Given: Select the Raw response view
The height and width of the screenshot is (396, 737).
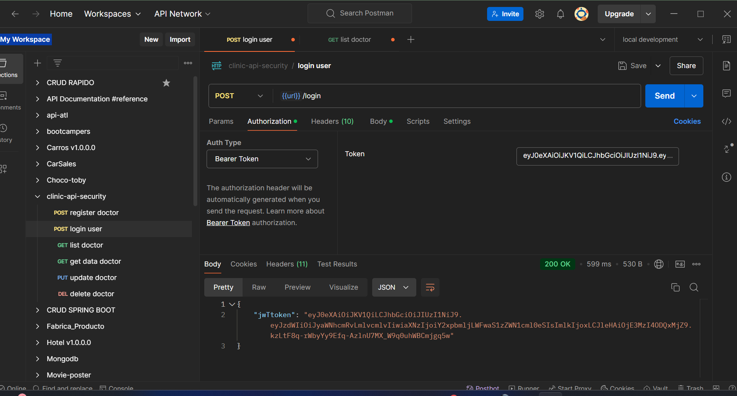Looking at the screenshot, I should (259, 287).
